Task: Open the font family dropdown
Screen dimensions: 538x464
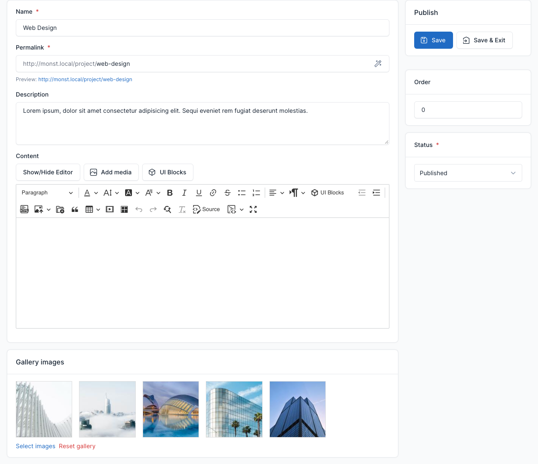Action: (x=152, y=193)
